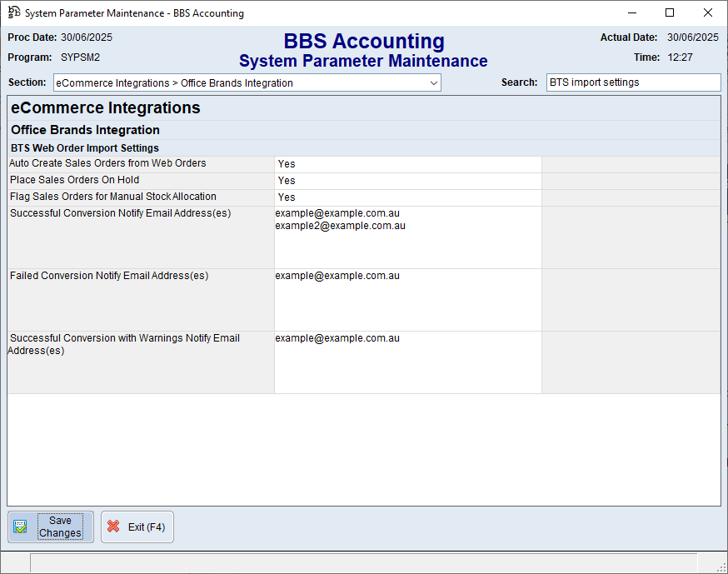Select the Office Brands Integration subheading

[x=85, y=130]
